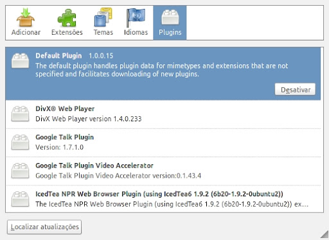Viewport: 329px width, 240px height.
Task: Click the DivX Web Player brick icon
Action: coord(20,114)
